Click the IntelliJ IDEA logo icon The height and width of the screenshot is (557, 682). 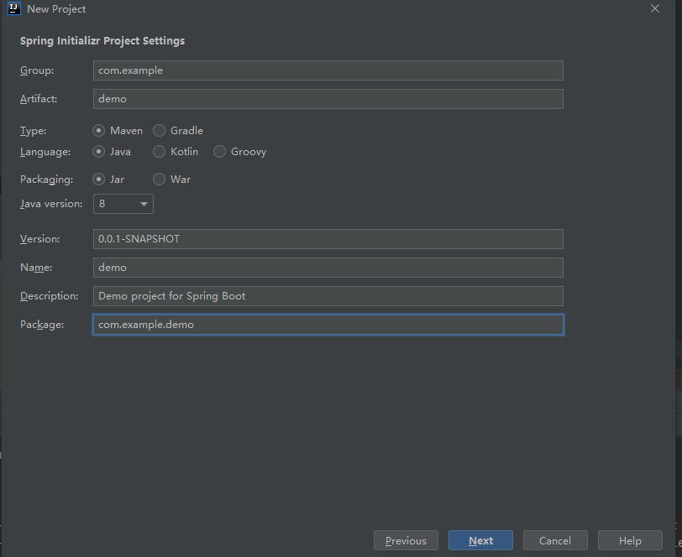pyautogui.click(x=13, y=8)
